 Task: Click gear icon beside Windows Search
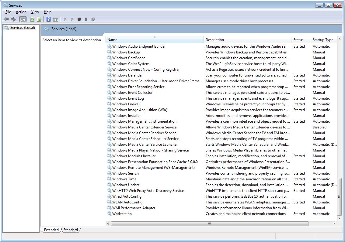(x=109, y=173)
